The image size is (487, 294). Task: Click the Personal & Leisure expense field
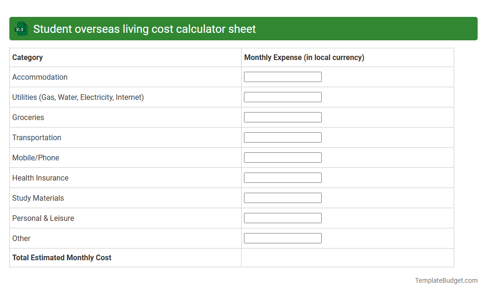[282, 218]
